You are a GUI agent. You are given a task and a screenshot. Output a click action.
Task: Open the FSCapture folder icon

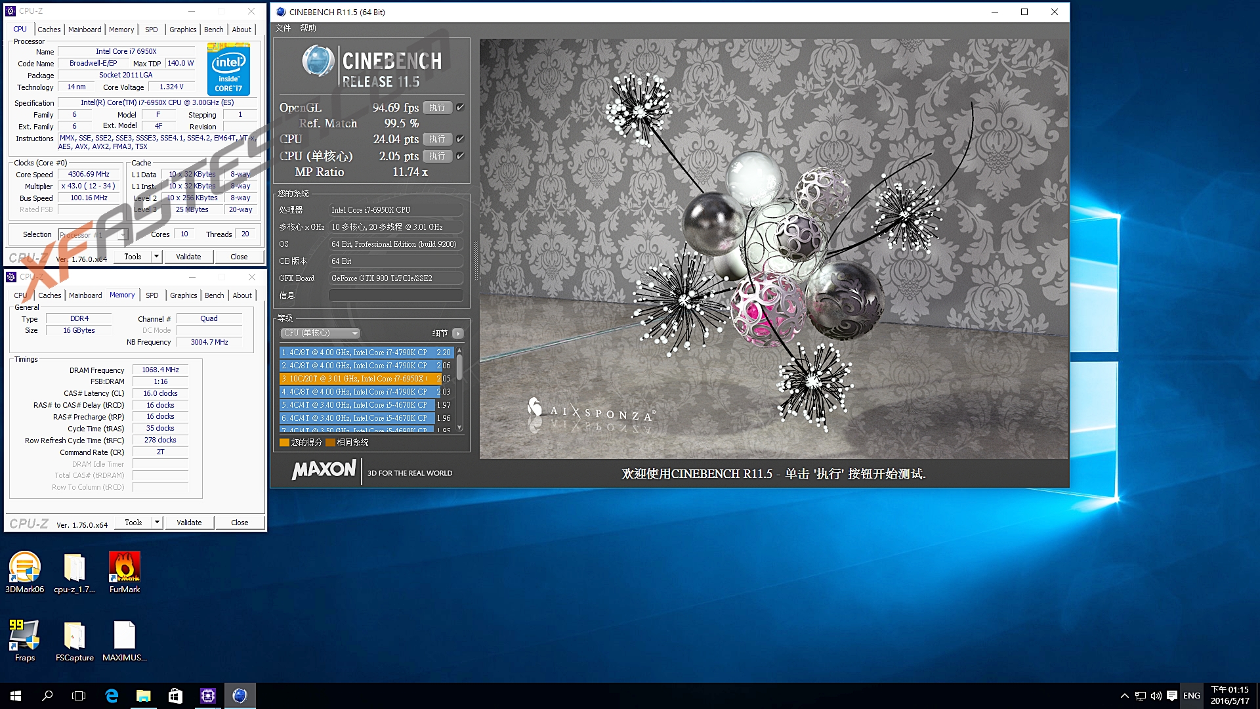point(74,637)
